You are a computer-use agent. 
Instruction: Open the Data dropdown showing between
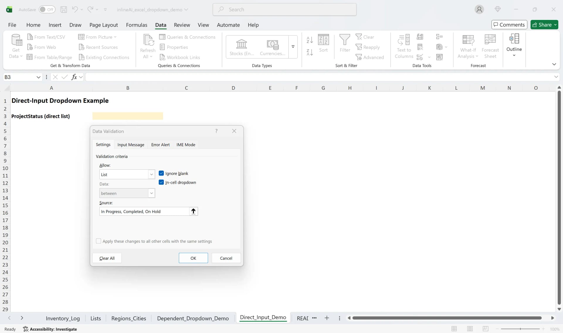152,193
